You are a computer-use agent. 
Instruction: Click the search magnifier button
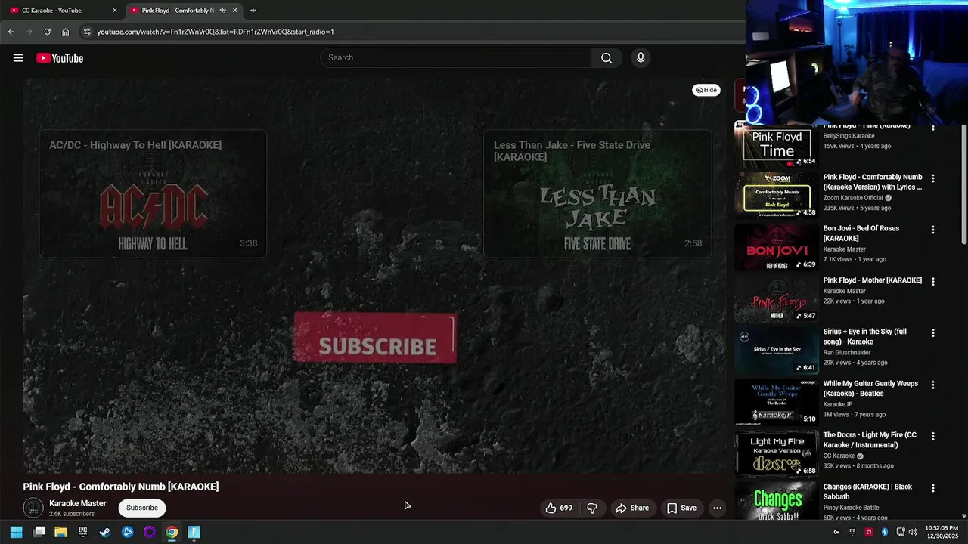point(607,58)
